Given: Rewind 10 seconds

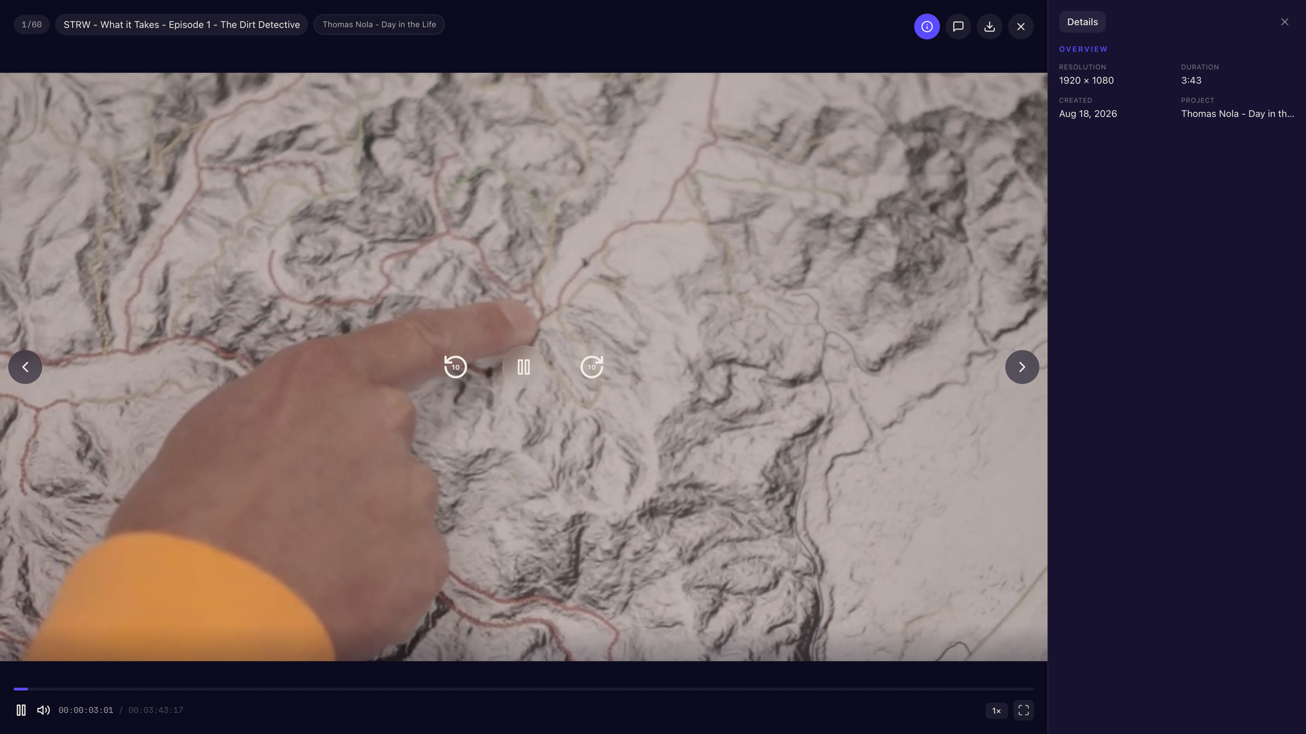Looking at the screenshot, I should coord(455,367).
